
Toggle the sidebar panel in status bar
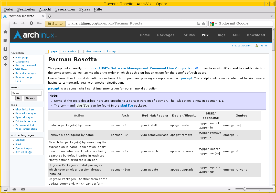6,189
